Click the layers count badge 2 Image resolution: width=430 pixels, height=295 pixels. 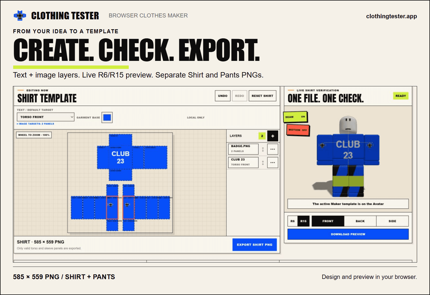coord(262,136)
